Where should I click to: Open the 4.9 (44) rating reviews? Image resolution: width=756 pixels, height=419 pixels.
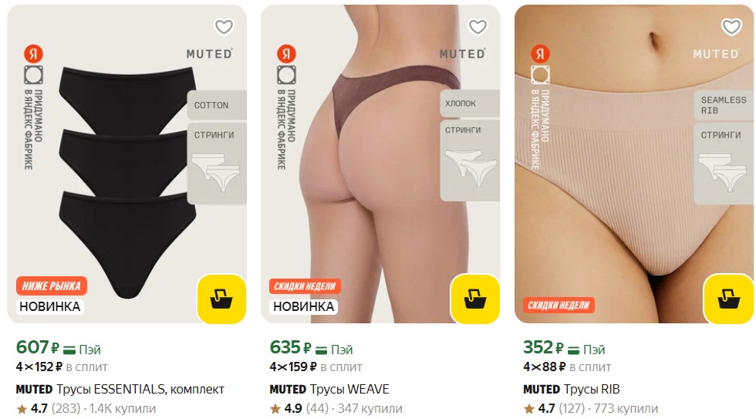299,409
